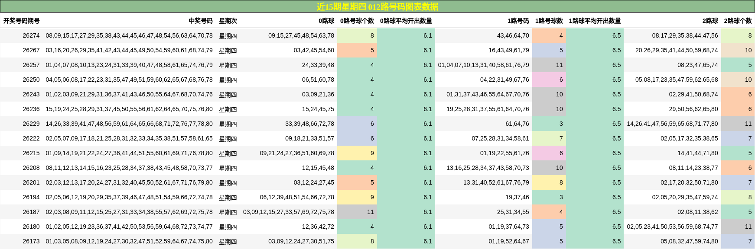Image resolution: width=755 pixels, height=249 pixels.
Task: Select the 6.5 average in row 26208
Action: coord(595,168)
